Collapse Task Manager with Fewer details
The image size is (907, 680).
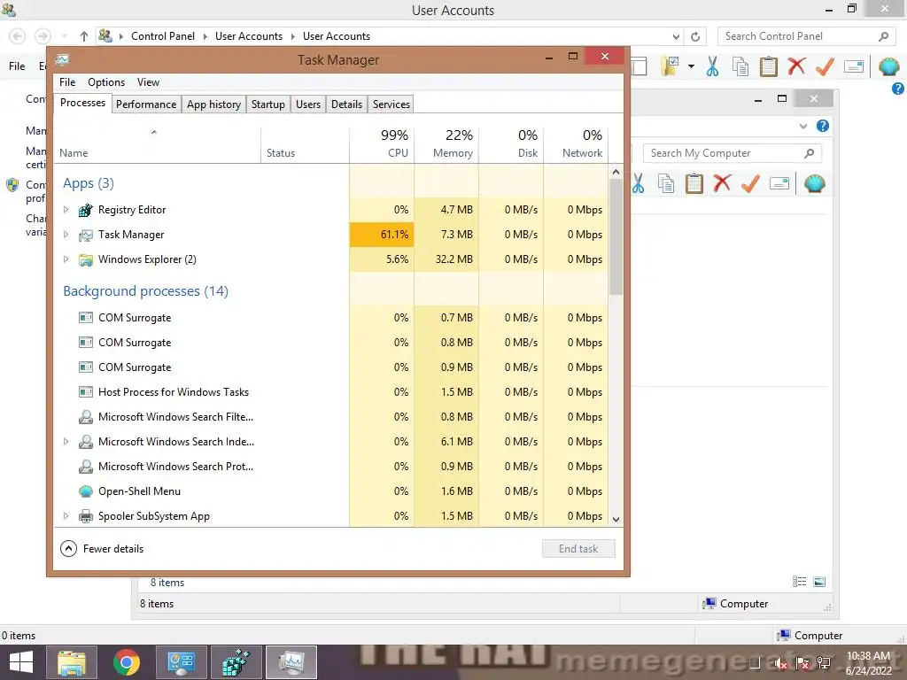point(102,549)
